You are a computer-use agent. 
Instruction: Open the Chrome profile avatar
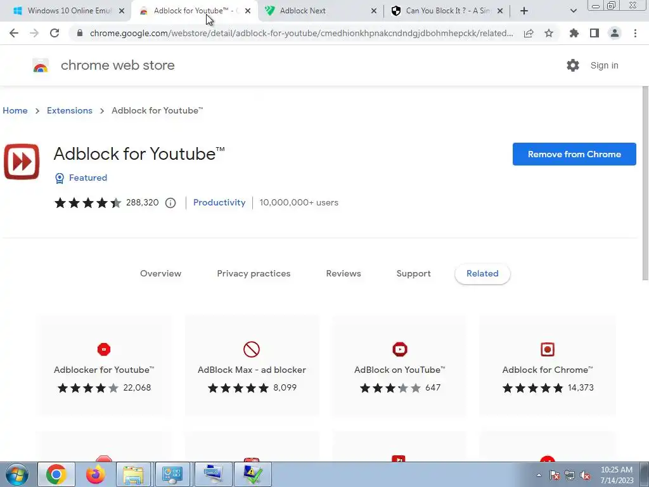pyautogui.click(x=615, y=33)
